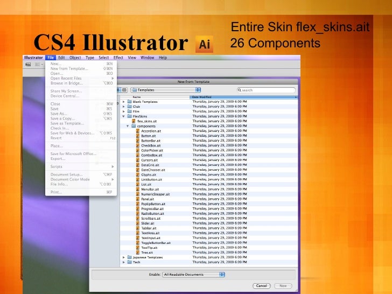Switch to column view icon in dialog
Image resolution: width=392 pixels, height=294 pixels.
pos(124,90)
